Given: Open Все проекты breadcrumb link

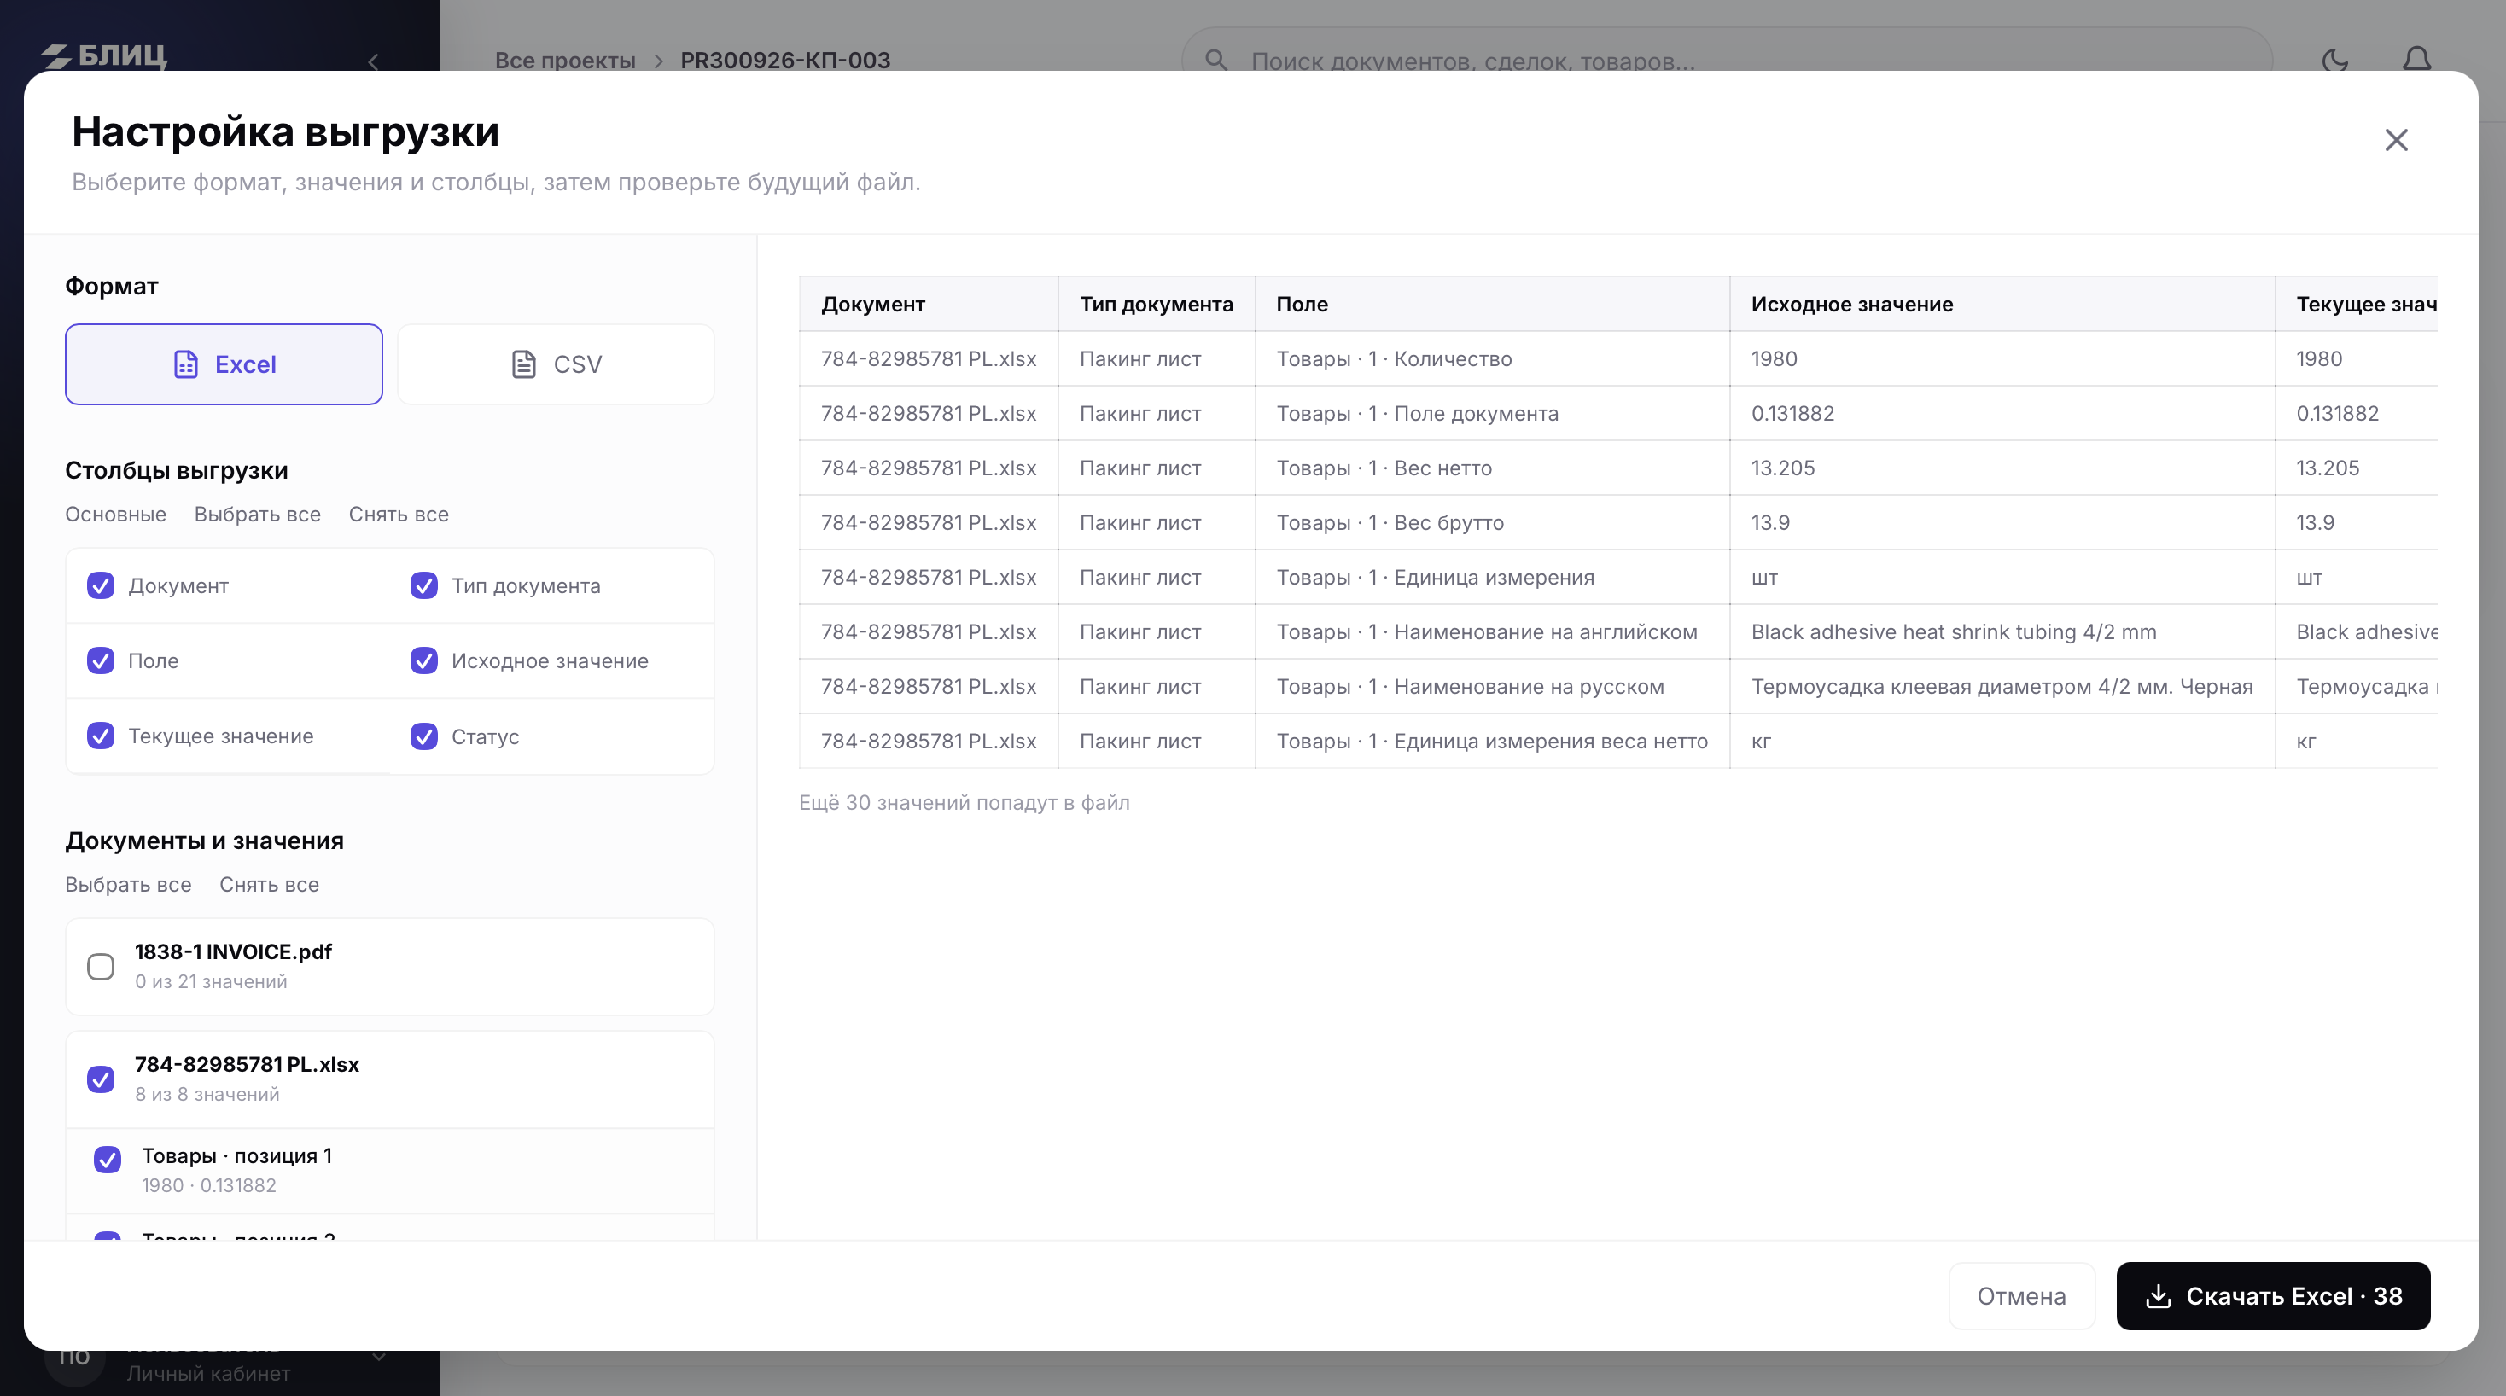Looking at the screenshot, I should [565, 61].
